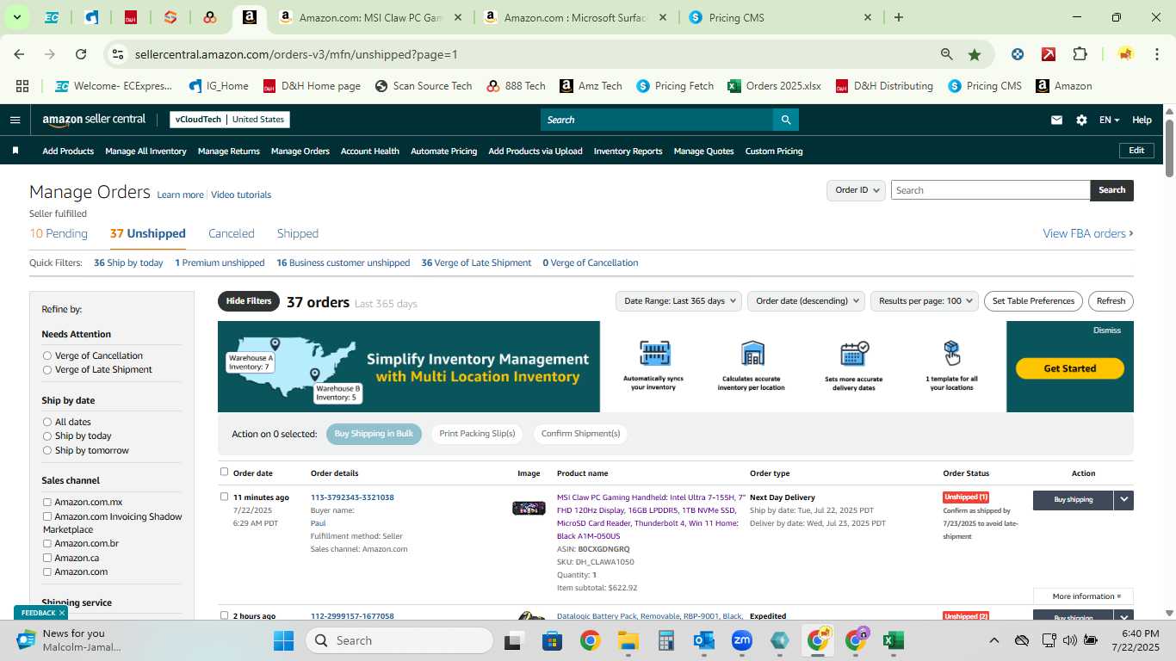Select the Verge of Cancellation radio button
This screenshot has height=661, width=1176.
point(47,355)
